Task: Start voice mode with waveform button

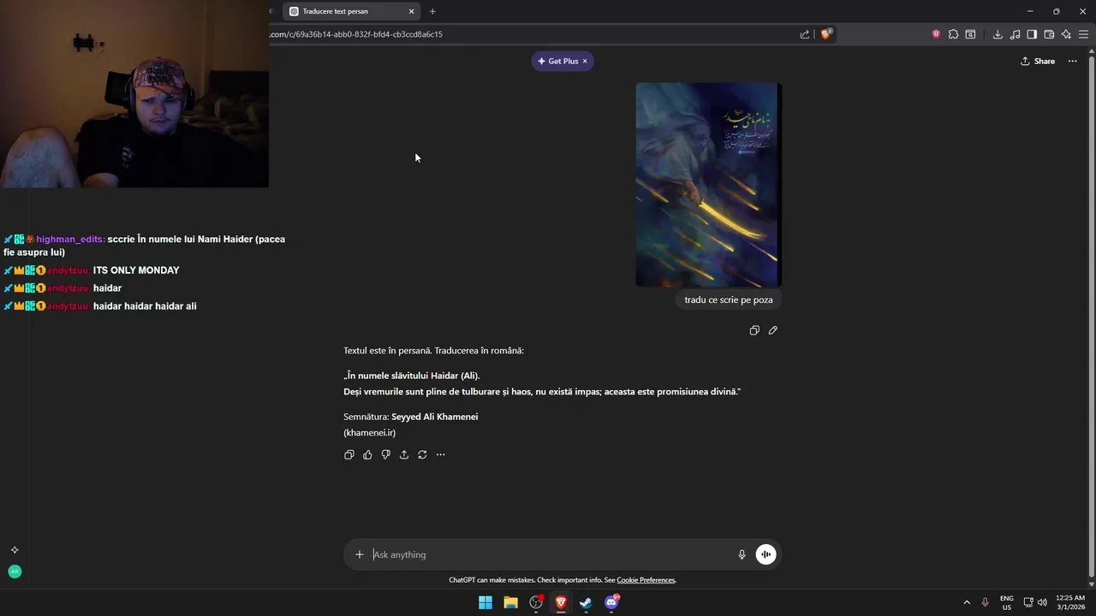Action: click(x=765, y=554)
